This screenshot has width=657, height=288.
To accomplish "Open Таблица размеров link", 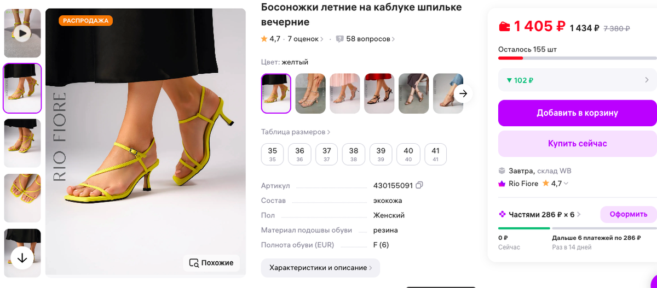I will (296, 132).
